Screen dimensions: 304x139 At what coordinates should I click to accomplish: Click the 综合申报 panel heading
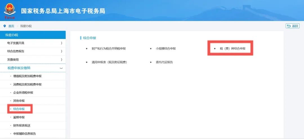click(x=90, y=38)
